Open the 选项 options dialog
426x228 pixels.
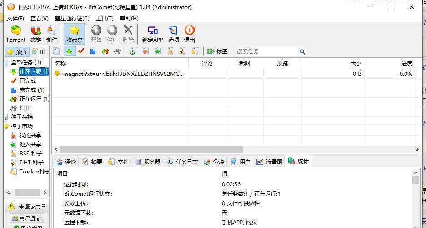pyautogui.click(x=173, y=34)
